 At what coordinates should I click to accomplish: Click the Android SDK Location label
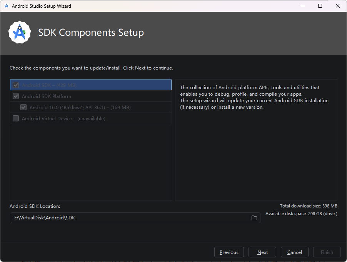pyautogui.click(x=35, y=206)
